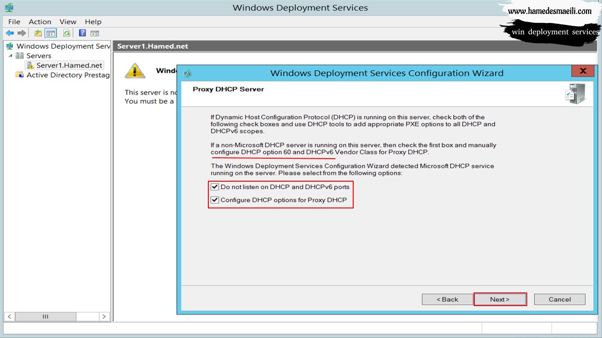602x338 pixels.
Task: Go Back in the configuration wizard
Action: tap(447, 300)
